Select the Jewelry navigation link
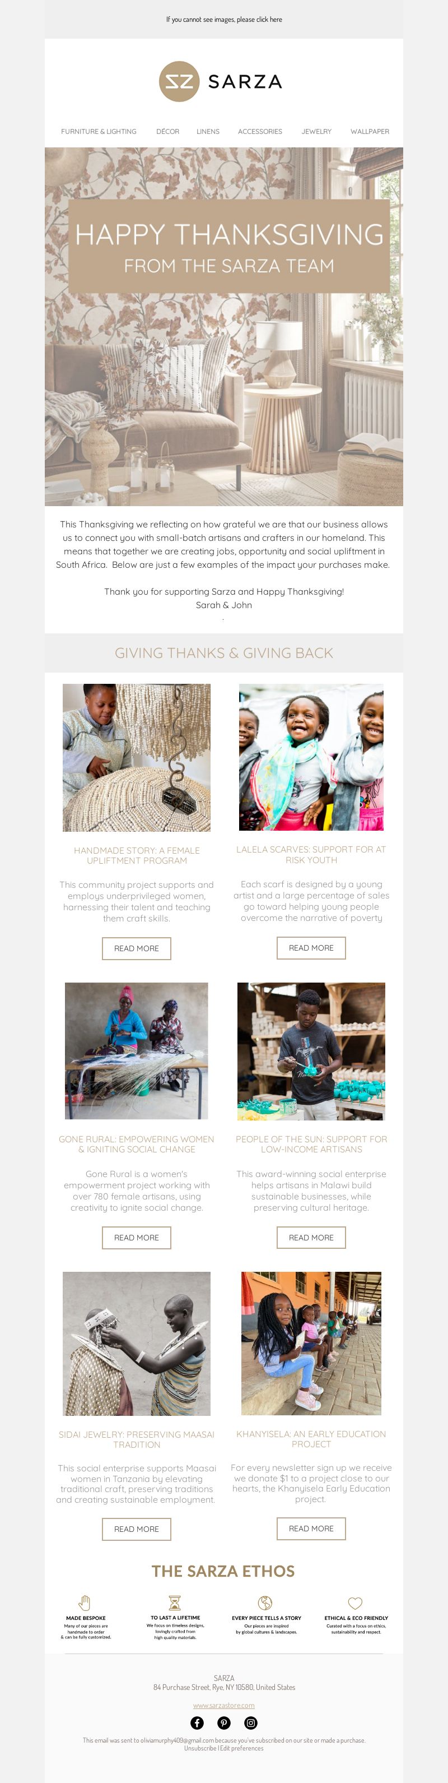The width and height of the screenshot is (448, 1783). 316,132
